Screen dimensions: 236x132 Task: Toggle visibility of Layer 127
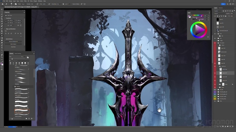point(215,73)
